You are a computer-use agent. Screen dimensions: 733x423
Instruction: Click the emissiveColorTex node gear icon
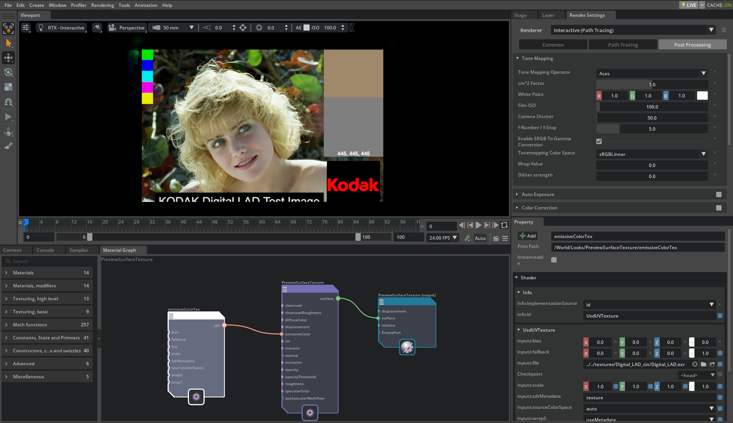coord(196,396)
